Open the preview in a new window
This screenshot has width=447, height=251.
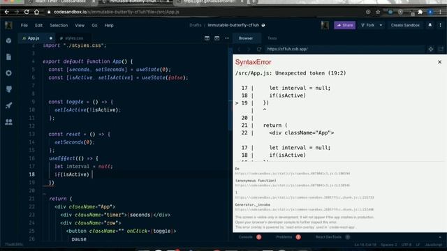click(441, 49)
